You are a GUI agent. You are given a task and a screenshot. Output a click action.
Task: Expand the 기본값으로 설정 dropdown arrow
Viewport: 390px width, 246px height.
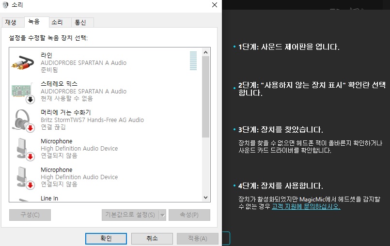[163, 215]
